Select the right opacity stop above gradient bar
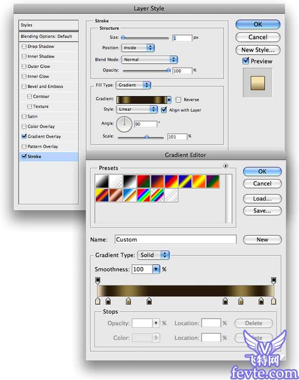Viewport: 299px width, 380px height. [x=273, y=281]
